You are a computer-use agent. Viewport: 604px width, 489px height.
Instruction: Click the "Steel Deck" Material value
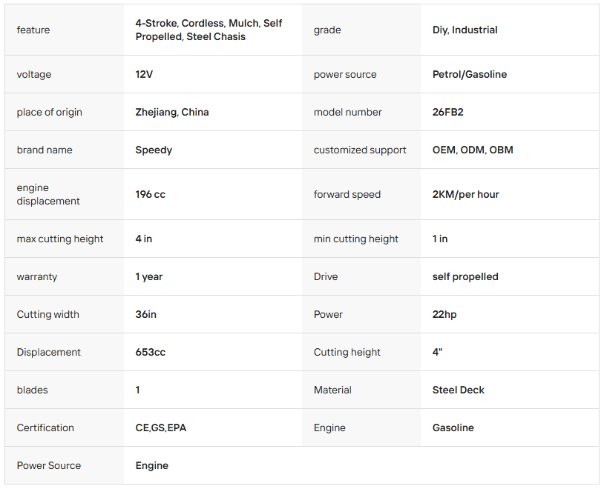click(458, 390)
